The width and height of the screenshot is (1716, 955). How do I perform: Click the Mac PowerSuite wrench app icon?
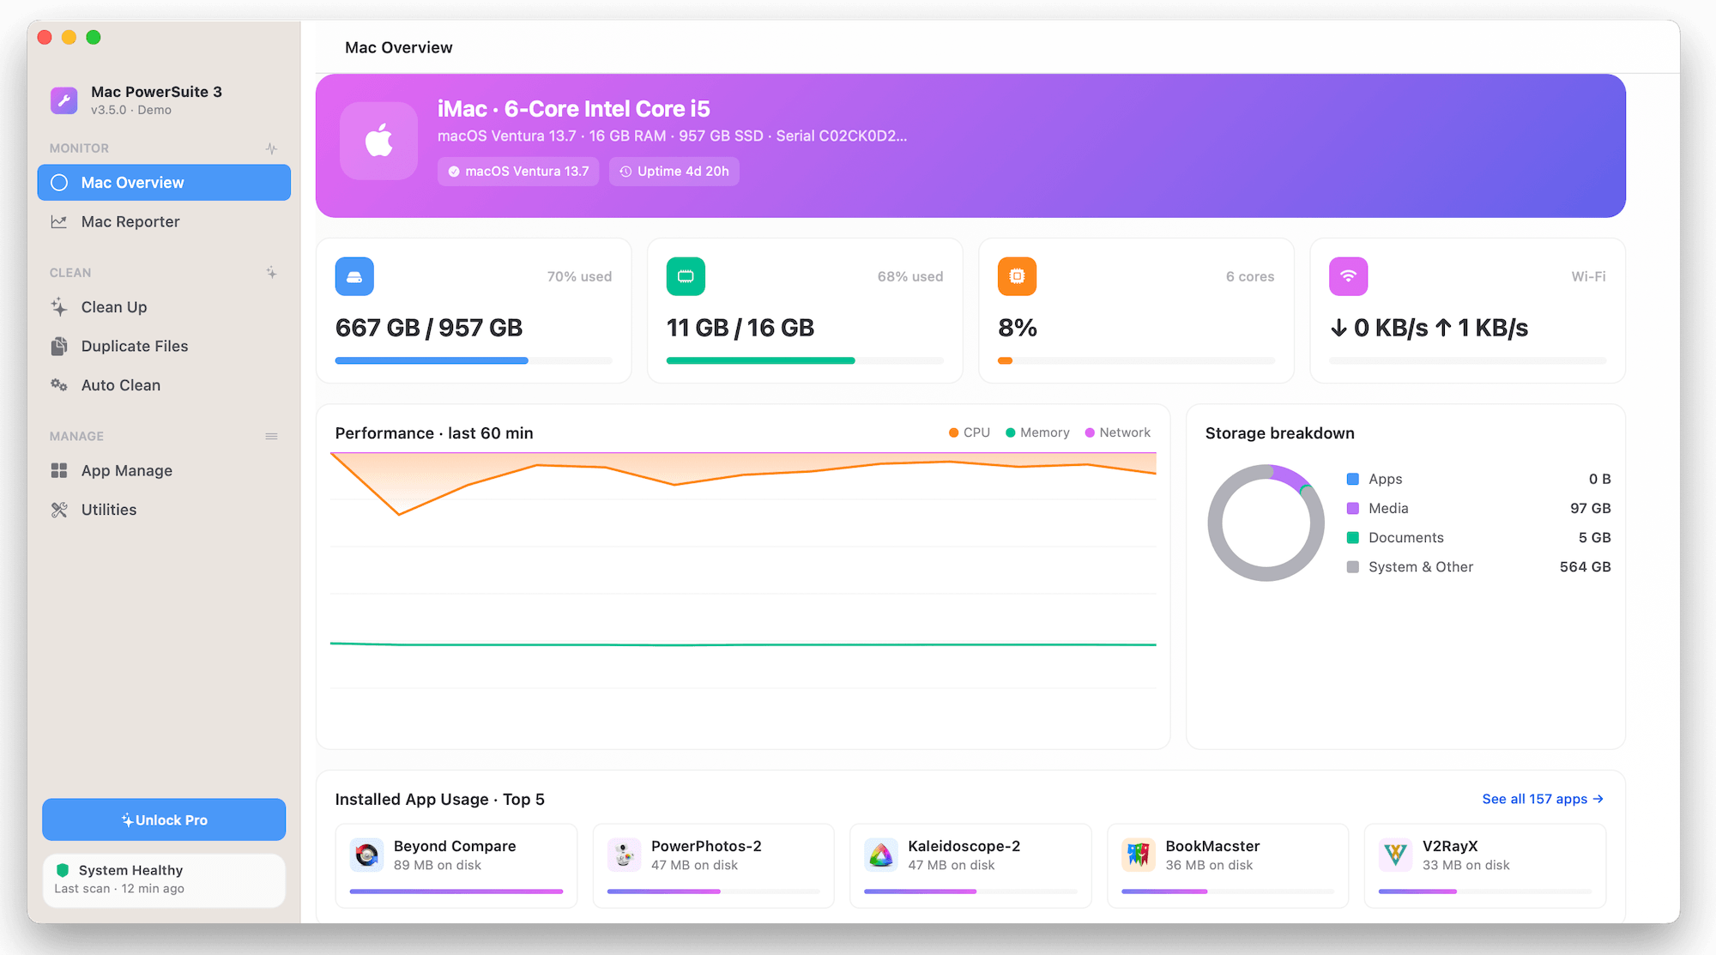tap(64, 100)
